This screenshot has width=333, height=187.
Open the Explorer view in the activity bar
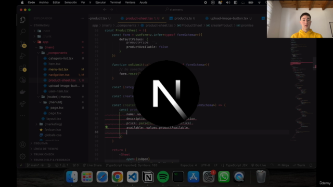click(x=22, y=20)
